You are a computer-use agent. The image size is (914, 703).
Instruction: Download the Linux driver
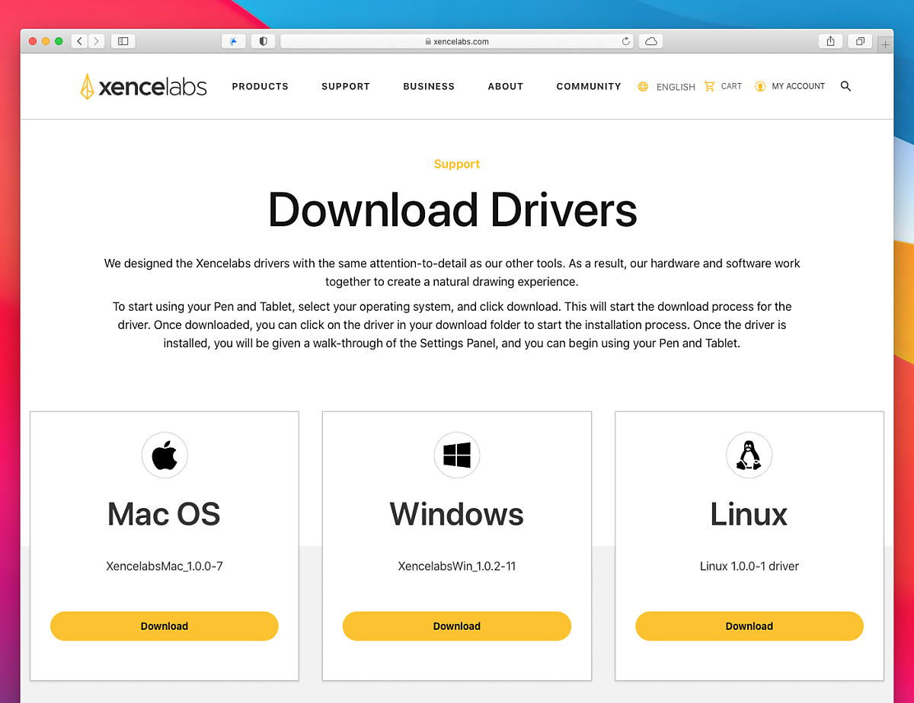(x=749, y=626)
